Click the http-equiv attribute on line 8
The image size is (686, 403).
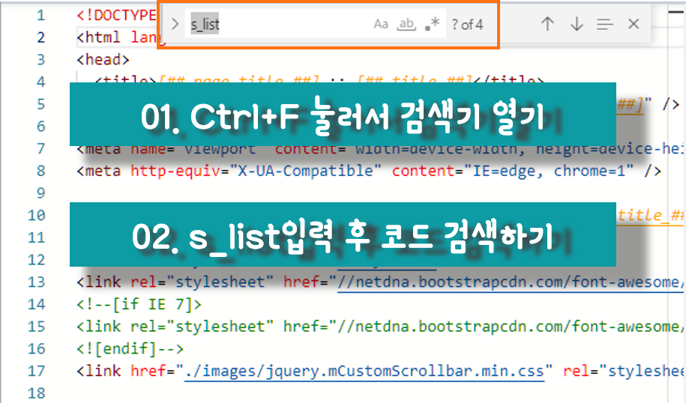175,171
